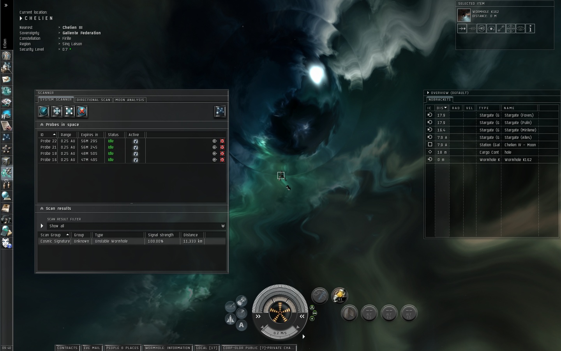Switch to the Moon Analysis tab
Viewport: 561px width, 351px height.
pyautogui.click(x=130, y=100)
